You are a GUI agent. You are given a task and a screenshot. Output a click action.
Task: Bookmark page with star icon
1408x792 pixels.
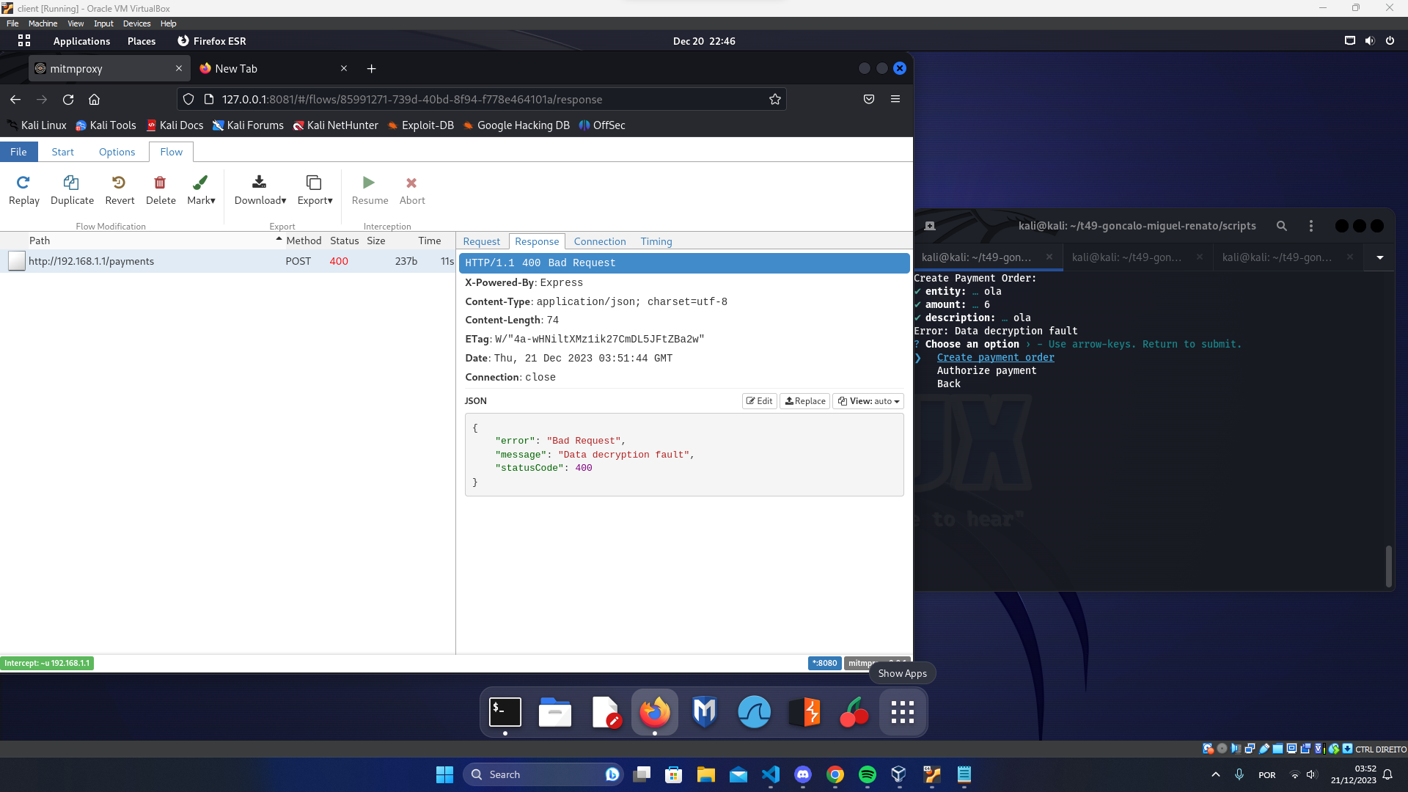click(775, 99)
